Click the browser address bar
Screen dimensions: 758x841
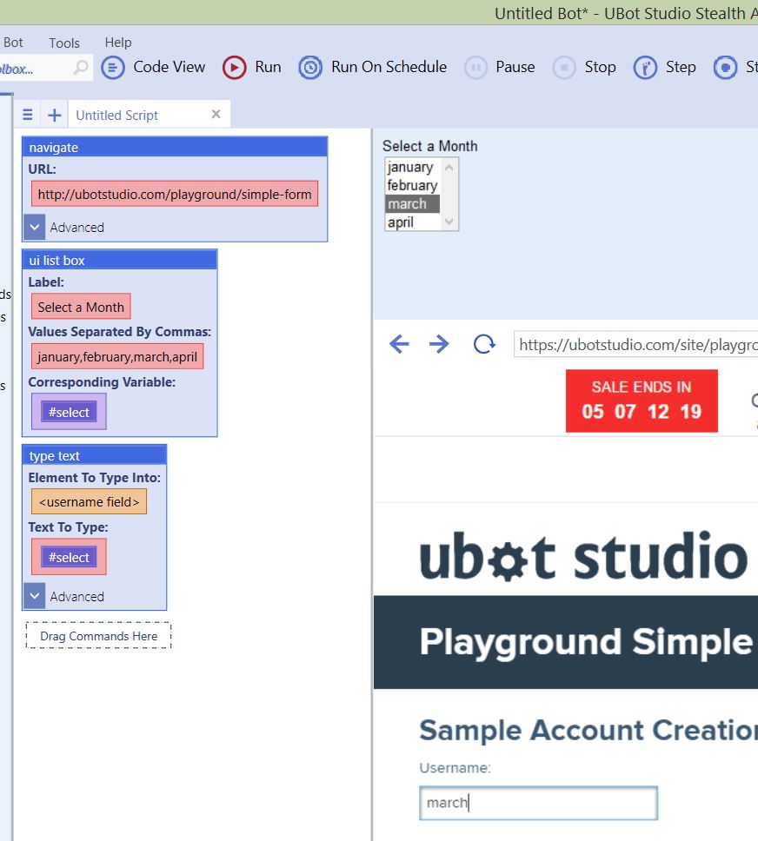(x=635, y=344)
